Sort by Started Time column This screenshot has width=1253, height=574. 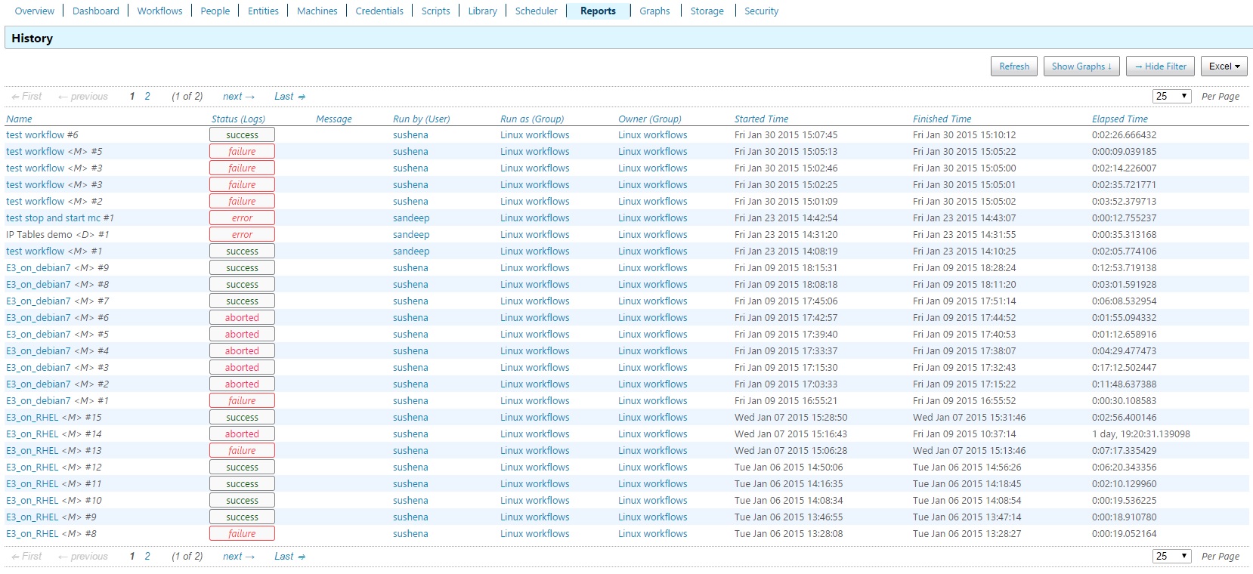click(761, 119)
